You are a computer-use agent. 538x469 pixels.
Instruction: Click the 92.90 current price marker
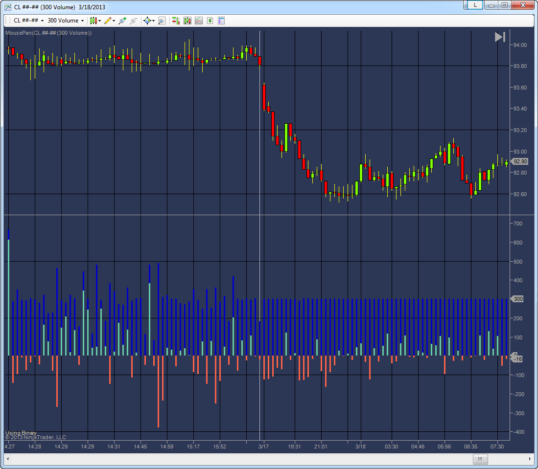coord(519,161)
